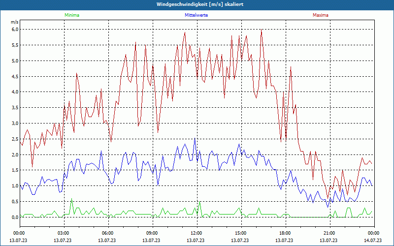Image resolution: width=394 pixels, height=246 pixels.
Task: Click the 2,5 y-axis value
Action: 15,139
